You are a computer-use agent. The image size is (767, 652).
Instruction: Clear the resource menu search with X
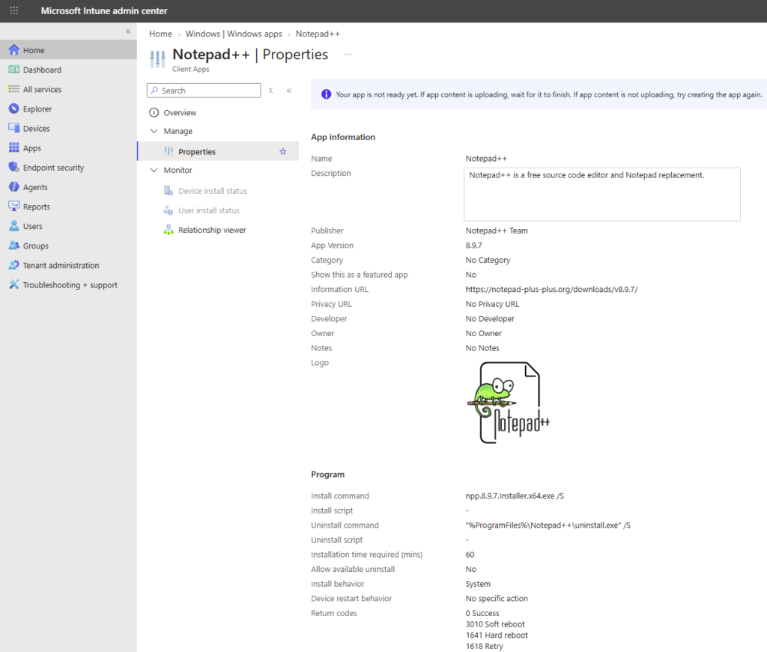pyautogui.click(x=270, y=91)
